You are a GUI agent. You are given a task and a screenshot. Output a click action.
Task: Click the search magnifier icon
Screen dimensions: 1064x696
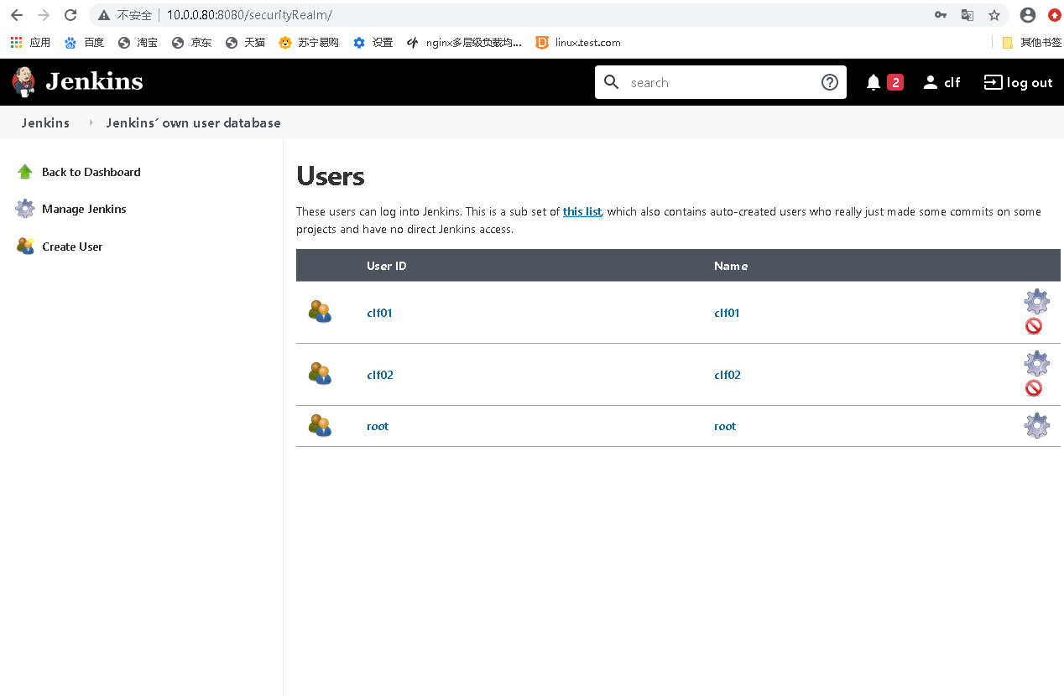coord(612,82)
